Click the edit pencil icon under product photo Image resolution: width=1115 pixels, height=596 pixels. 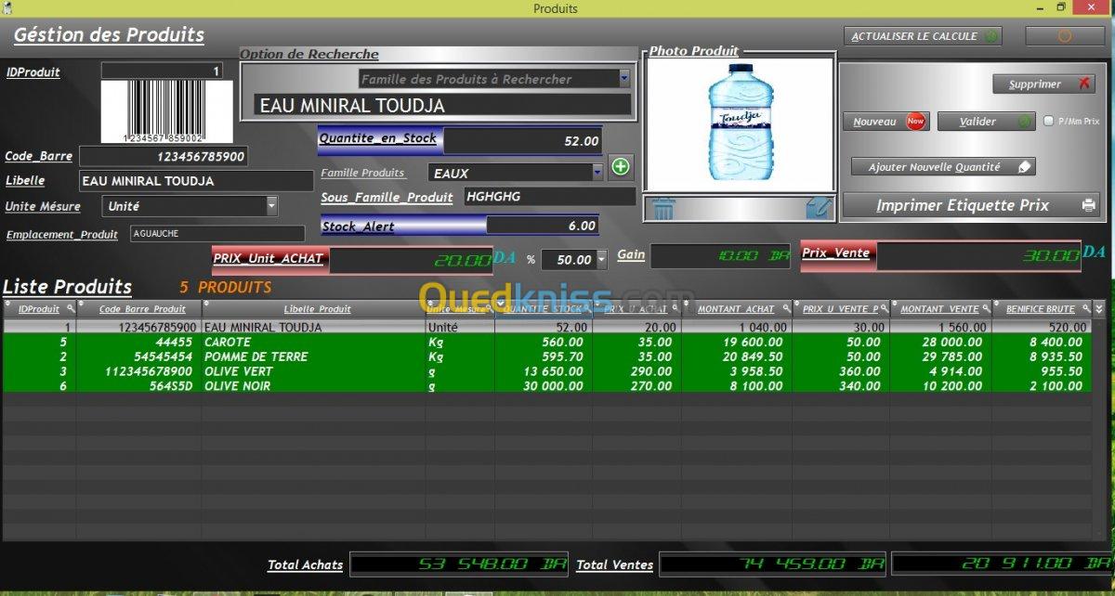click(x=819, y=208)
